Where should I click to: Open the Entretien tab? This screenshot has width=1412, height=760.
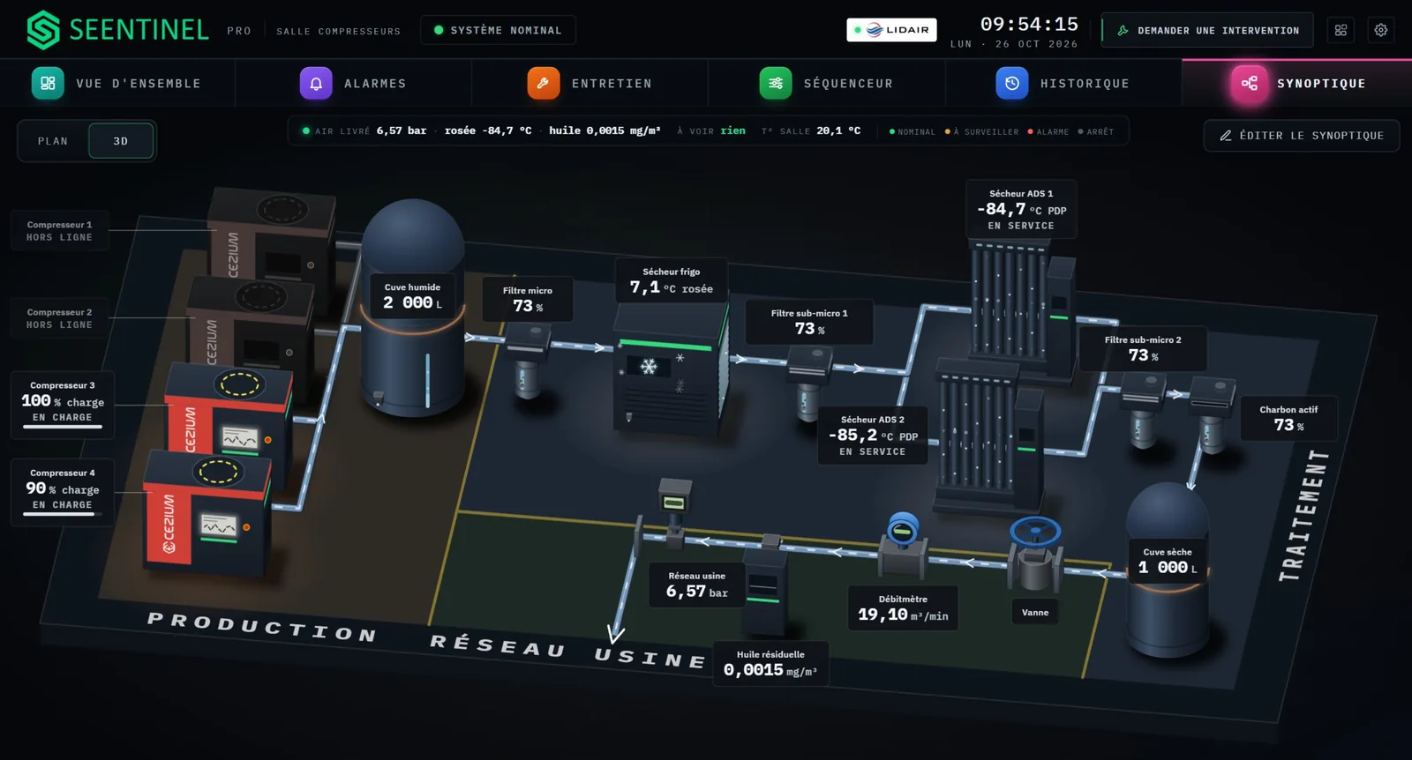pos(590,83)
